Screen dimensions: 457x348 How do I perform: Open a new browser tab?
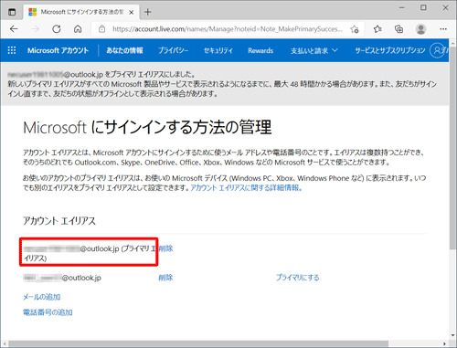click(148, 12)
